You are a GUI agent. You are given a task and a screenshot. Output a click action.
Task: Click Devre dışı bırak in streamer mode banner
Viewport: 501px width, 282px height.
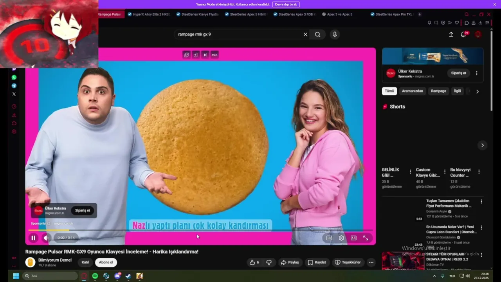(x=286, y=4)
